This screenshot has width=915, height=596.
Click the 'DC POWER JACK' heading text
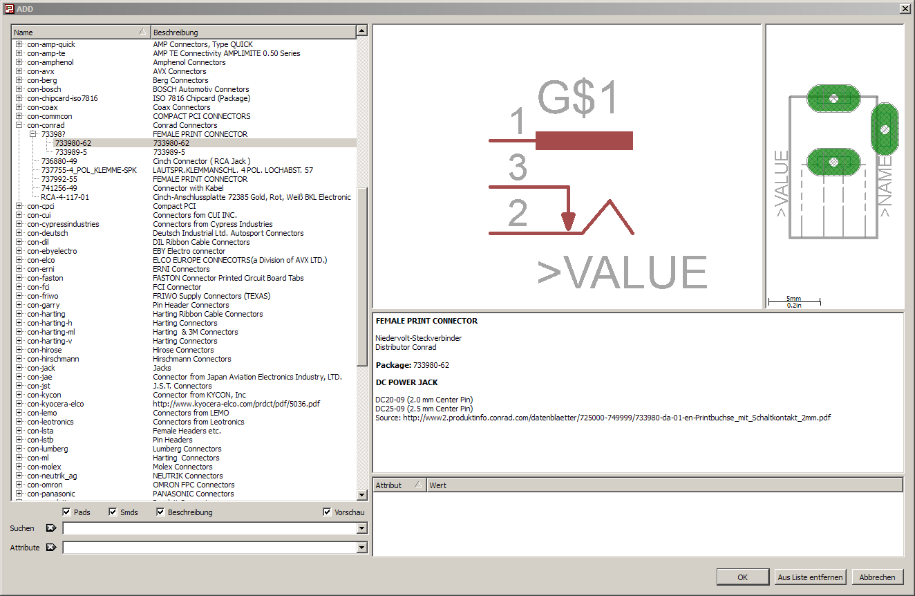coord(406,382)
